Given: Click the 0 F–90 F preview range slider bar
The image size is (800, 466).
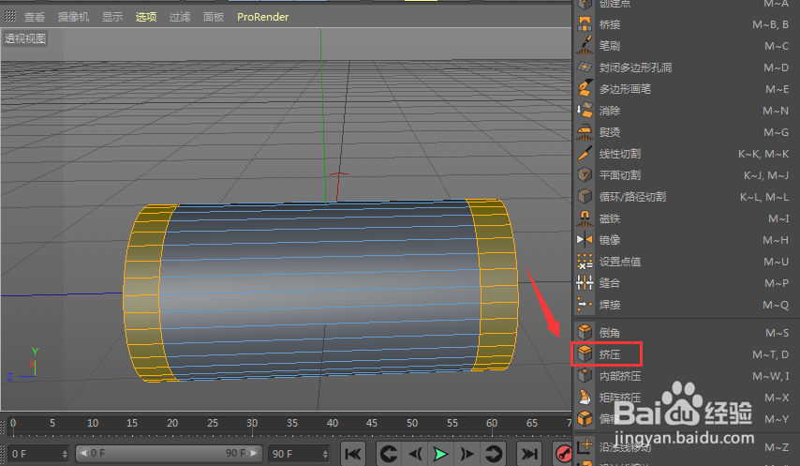Looking at the screenshot, I should (169, 453).
